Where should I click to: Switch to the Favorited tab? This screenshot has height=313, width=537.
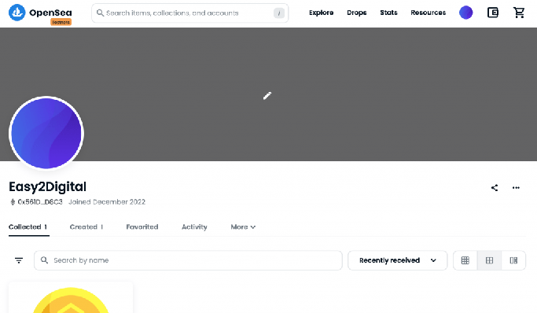[142, 227]
